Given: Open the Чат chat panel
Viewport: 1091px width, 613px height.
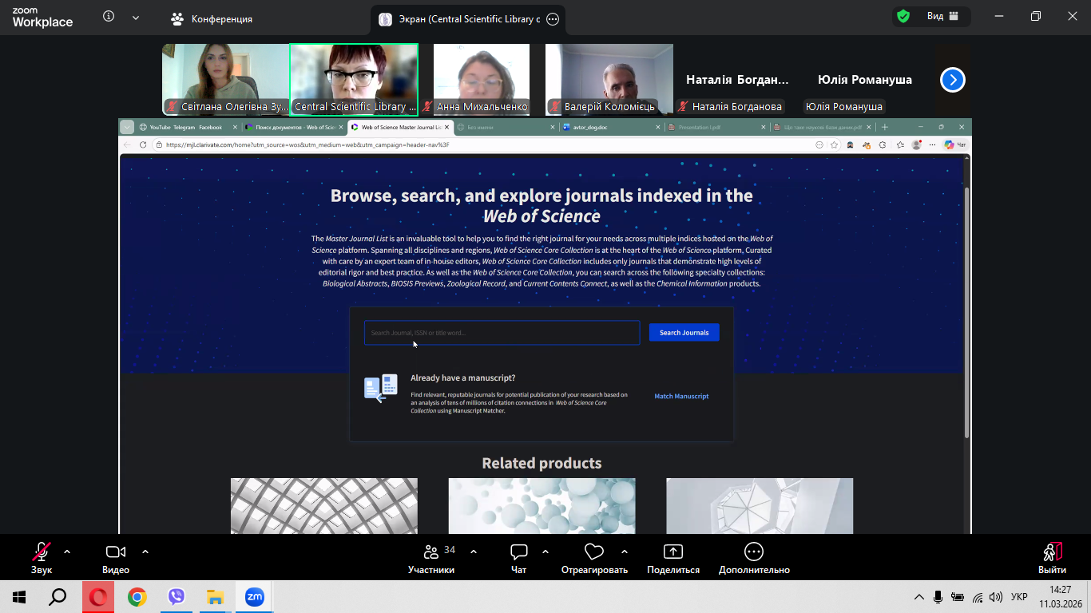Looking at the screenshot, I should [519, 552].
